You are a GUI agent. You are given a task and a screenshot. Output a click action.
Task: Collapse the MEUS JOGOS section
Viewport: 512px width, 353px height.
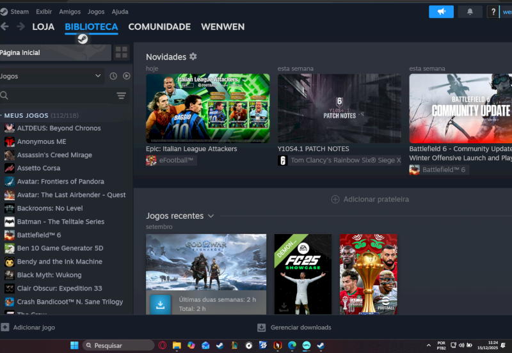(1, 115)
